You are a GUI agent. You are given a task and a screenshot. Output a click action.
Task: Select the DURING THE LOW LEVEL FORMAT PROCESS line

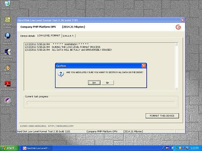point(62,47)
